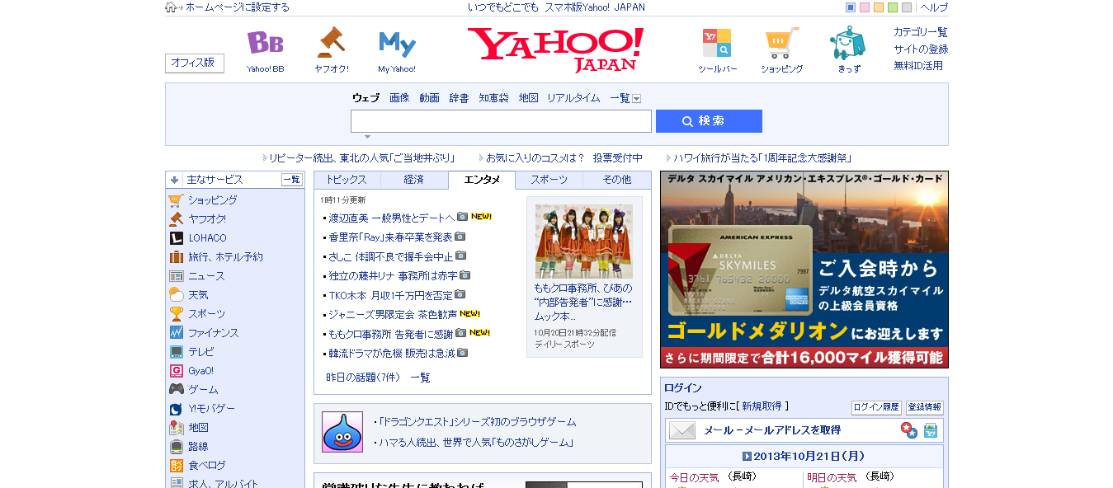Click camera icon beside 渡辺直美 headline
Screen dimensions: 1113x488
[462, 217]
